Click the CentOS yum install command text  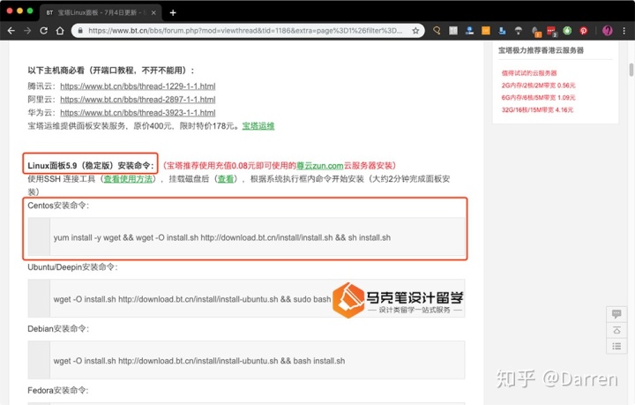(x=222, y=237)
